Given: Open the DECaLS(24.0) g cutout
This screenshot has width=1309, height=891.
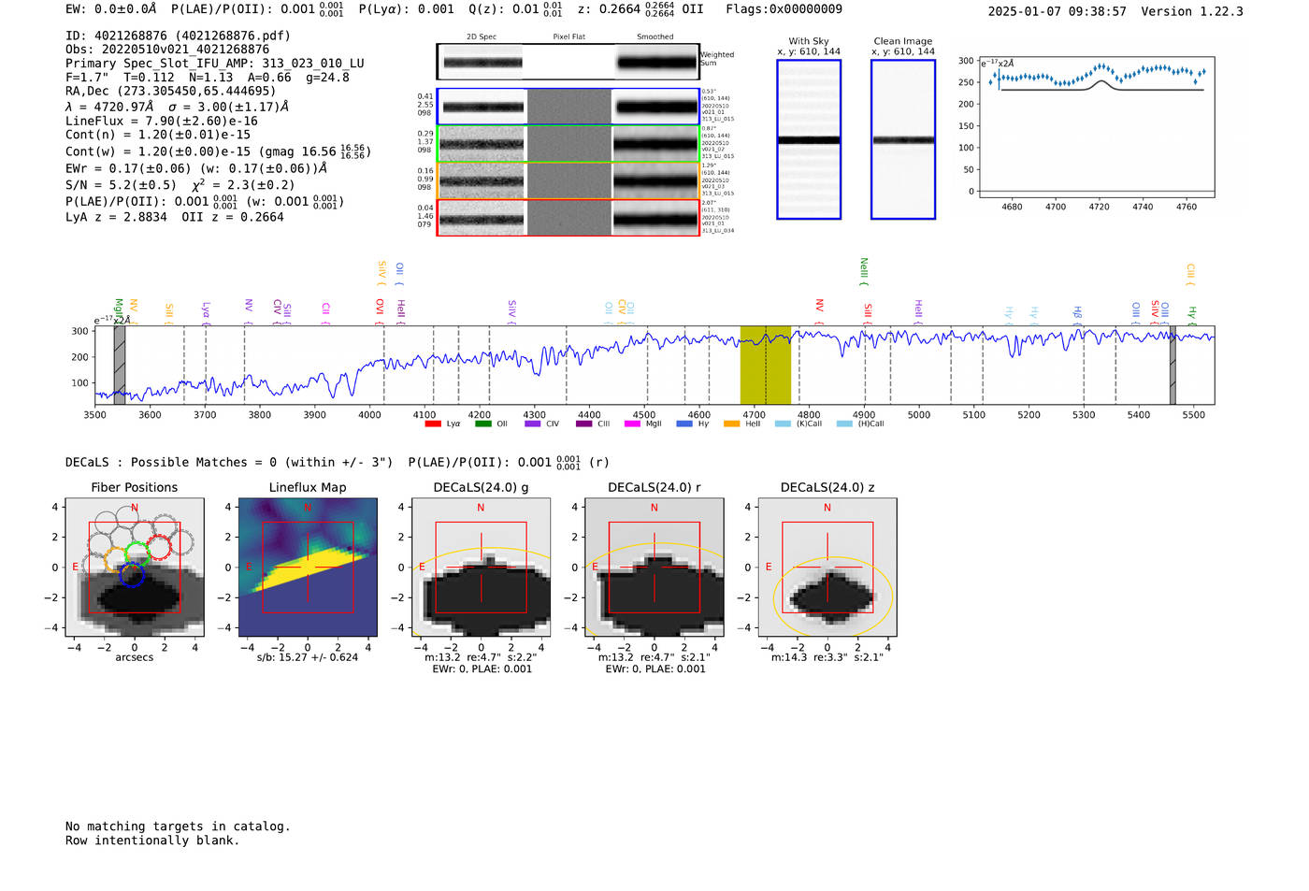Looking at the screenshot, I should 481,568.
